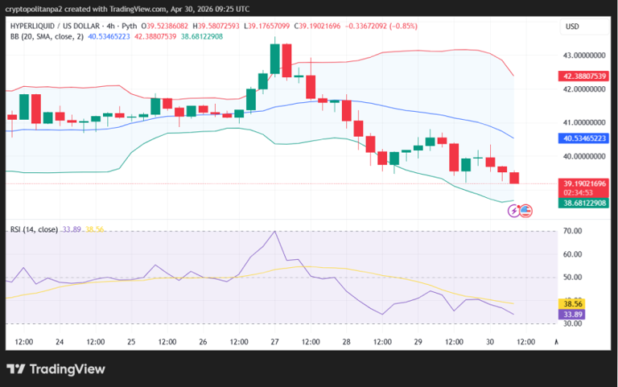Viewport: 618px width, 387px height.
Task: Click the date label 26 on time axis
Action: (203, 342)
